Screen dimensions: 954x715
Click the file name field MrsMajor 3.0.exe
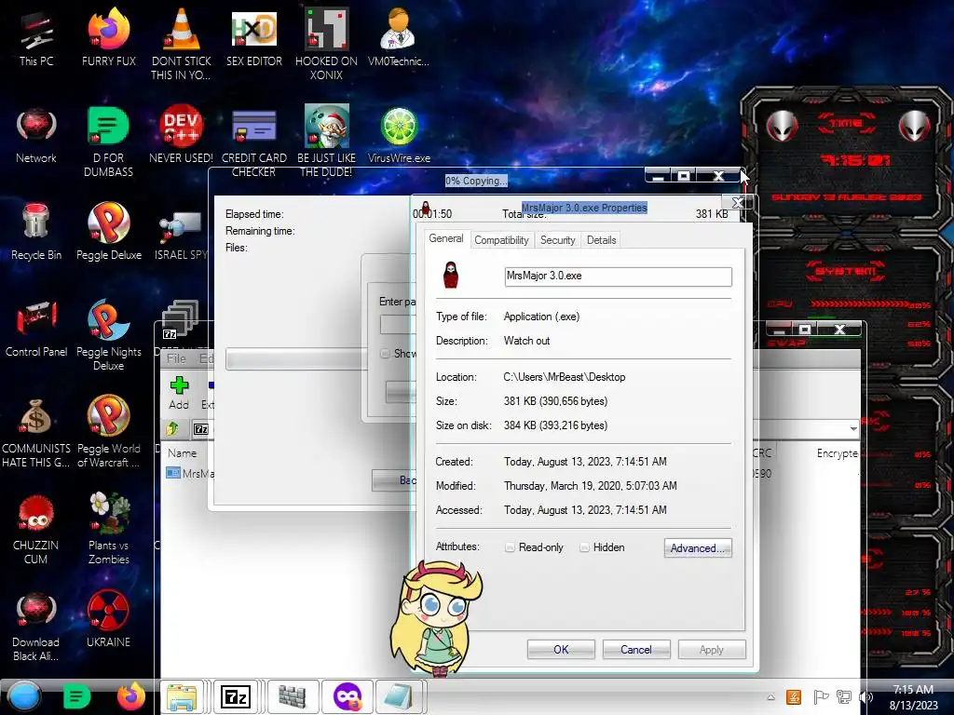pyautogui.click(x=619, y=277)
